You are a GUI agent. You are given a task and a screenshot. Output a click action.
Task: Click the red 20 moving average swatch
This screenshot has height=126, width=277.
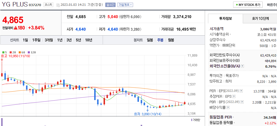[11, 52]
